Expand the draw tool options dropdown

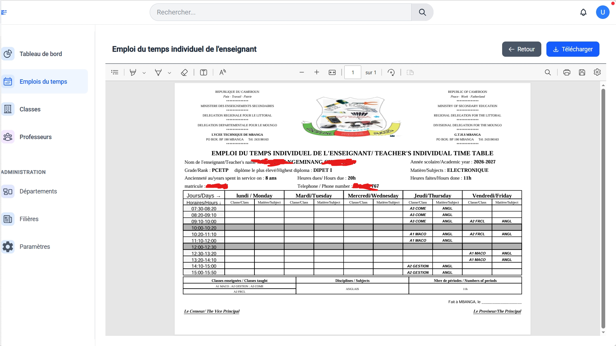(169, 73)
